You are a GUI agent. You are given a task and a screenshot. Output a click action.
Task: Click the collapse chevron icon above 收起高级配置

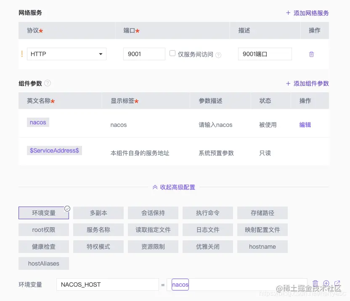pos(155,187)
